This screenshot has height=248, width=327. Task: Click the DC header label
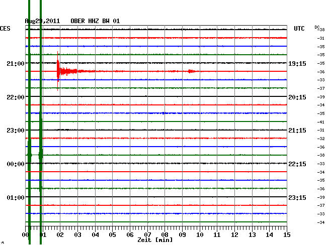point(317,27)
